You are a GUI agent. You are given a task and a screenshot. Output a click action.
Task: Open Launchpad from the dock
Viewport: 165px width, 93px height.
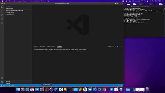point(22,90)
